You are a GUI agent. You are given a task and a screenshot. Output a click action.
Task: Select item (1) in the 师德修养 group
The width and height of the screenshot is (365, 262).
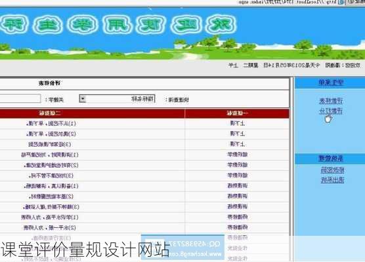(50, 217)
